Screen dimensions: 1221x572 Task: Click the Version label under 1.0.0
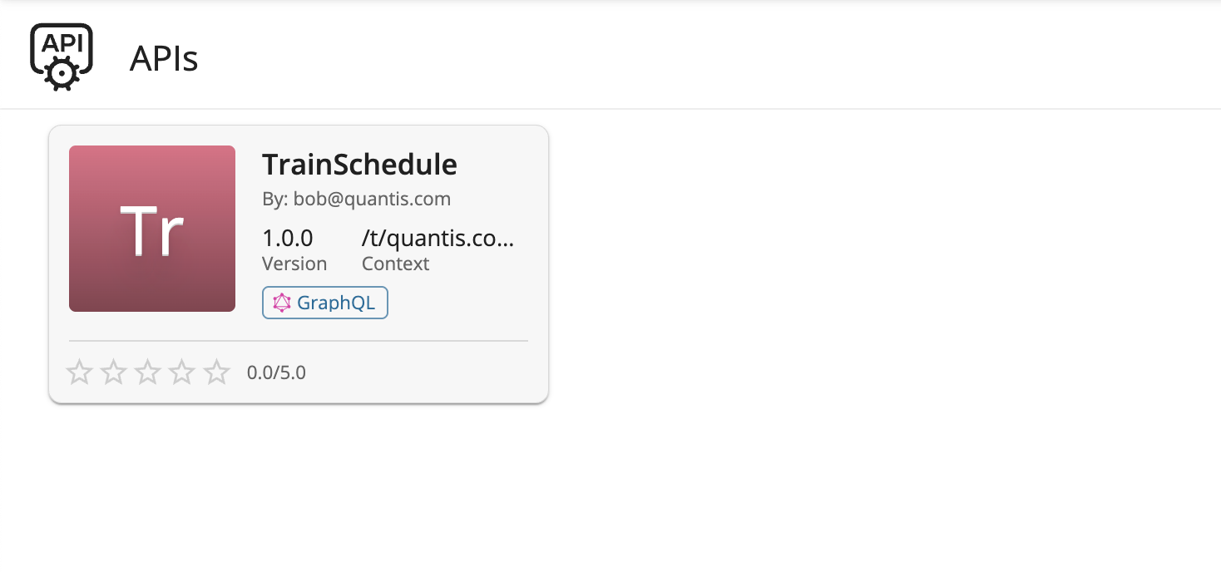pyautogui.click(x=294, y=264)
